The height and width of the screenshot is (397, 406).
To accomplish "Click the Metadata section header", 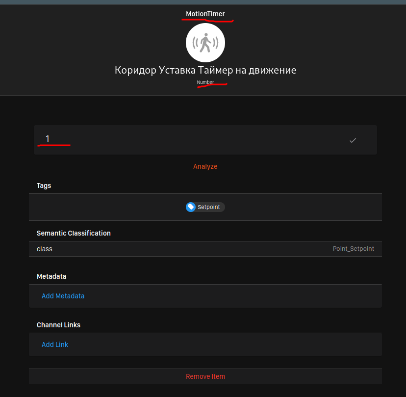I will 51,276.
